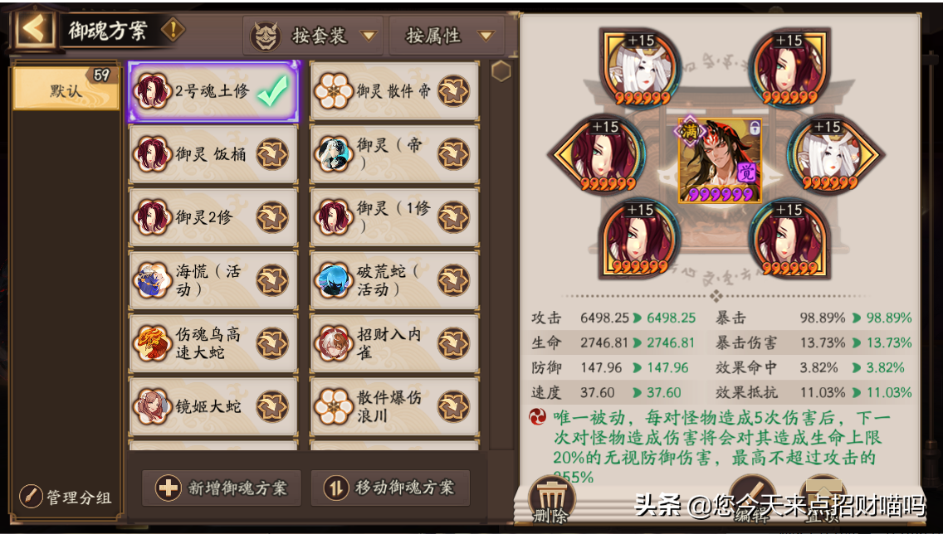Click the apply icon on 招财入内雀
Screen dimensions: 943x534
(453, 343)
